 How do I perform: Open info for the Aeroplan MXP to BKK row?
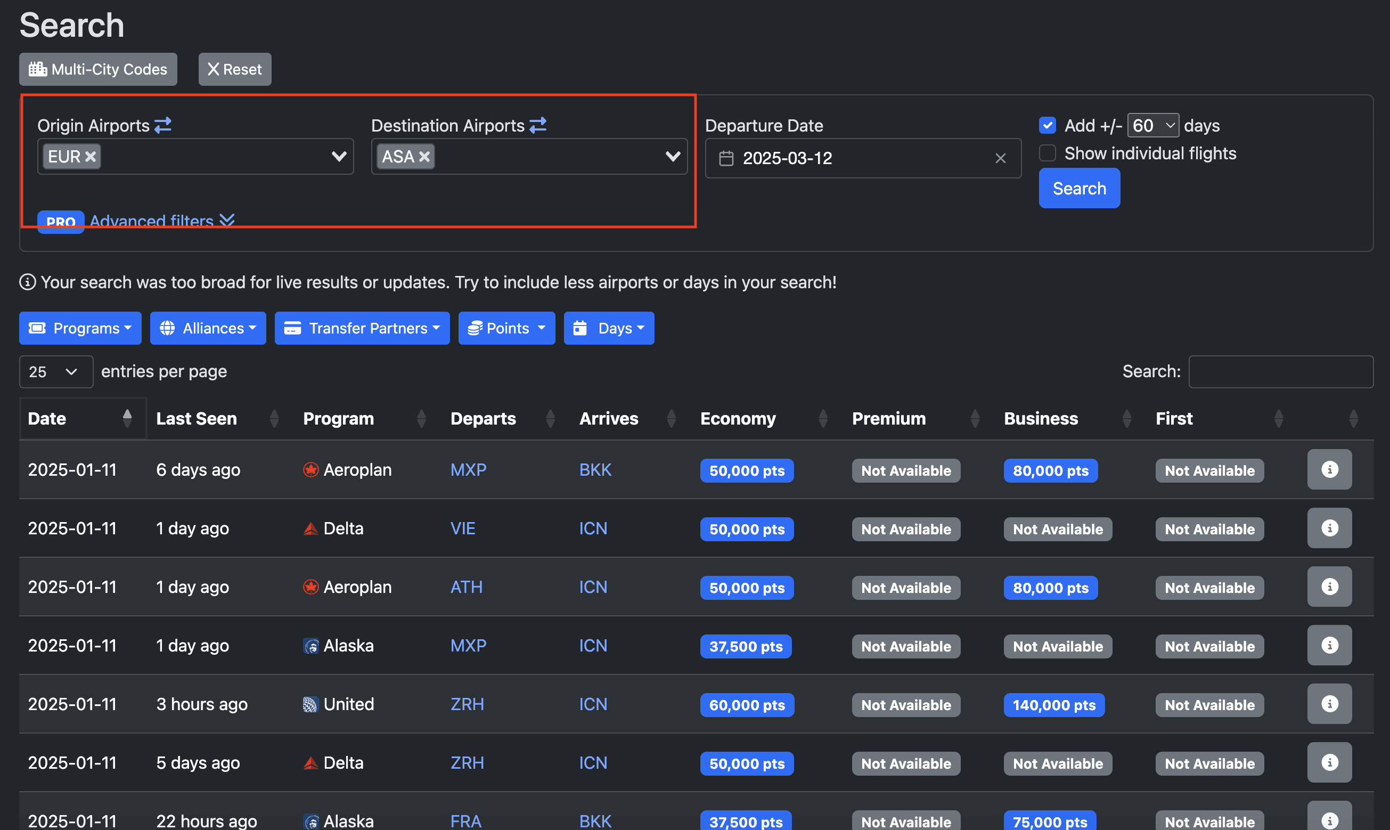[1329, 469]
